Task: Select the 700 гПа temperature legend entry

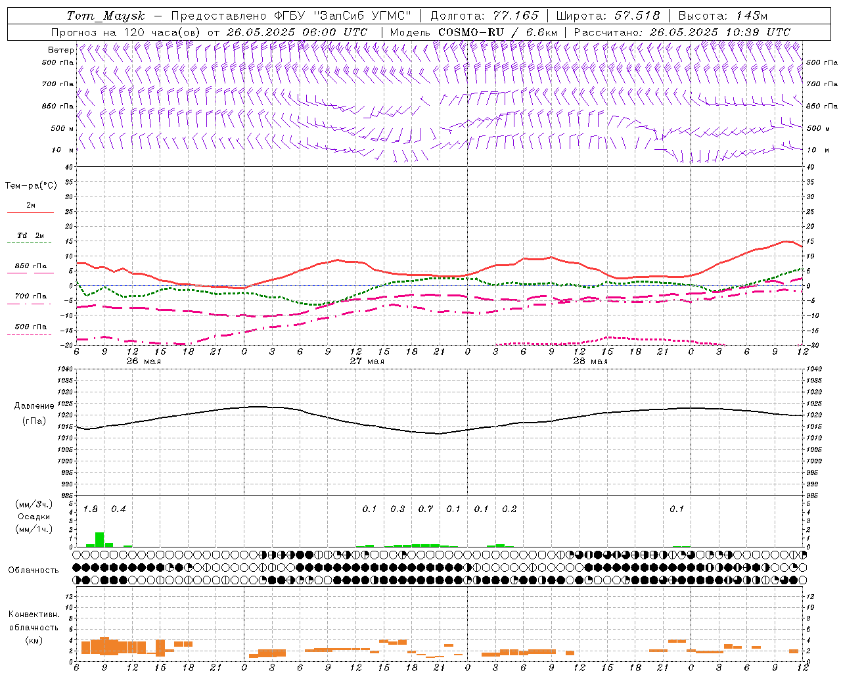Action: point(31,296)
